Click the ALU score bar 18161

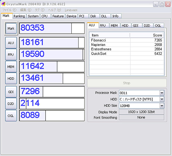click(x=52, y=43)
